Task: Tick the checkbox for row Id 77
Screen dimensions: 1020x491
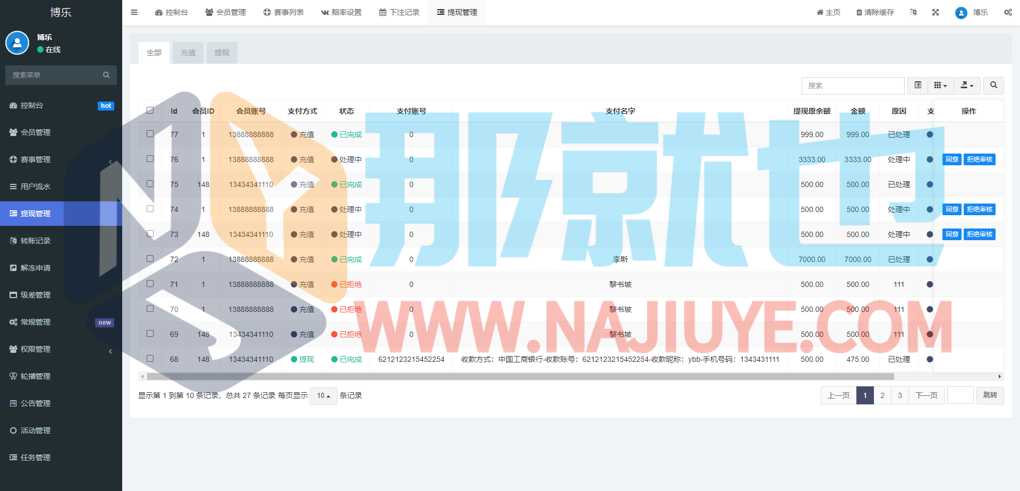Action: [x=150, y=134]
